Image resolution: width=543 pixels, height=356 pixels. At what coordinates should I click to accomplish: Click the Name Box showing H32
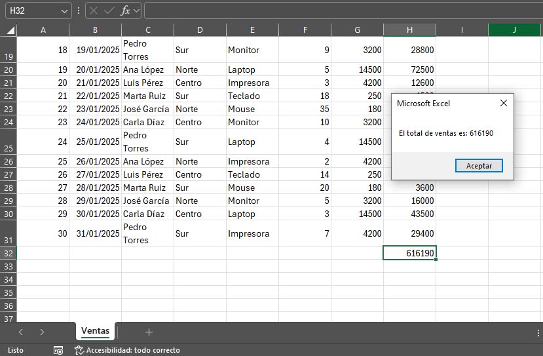tap(32, 10)
